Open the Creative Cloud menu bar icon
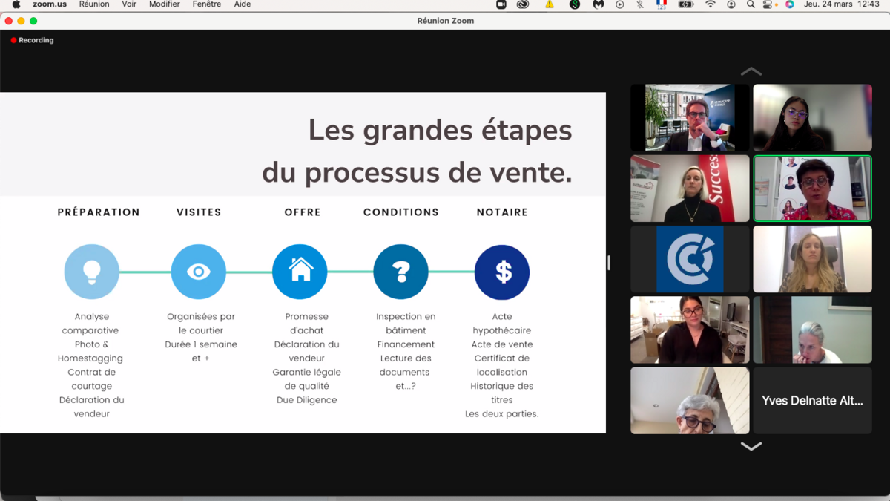Image resolution: width=890 pixels, height=501 pixels. (523, 4)
